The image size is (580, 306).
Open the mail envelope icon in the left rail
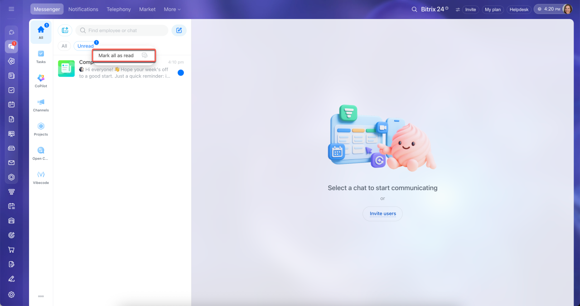(11, 163)
